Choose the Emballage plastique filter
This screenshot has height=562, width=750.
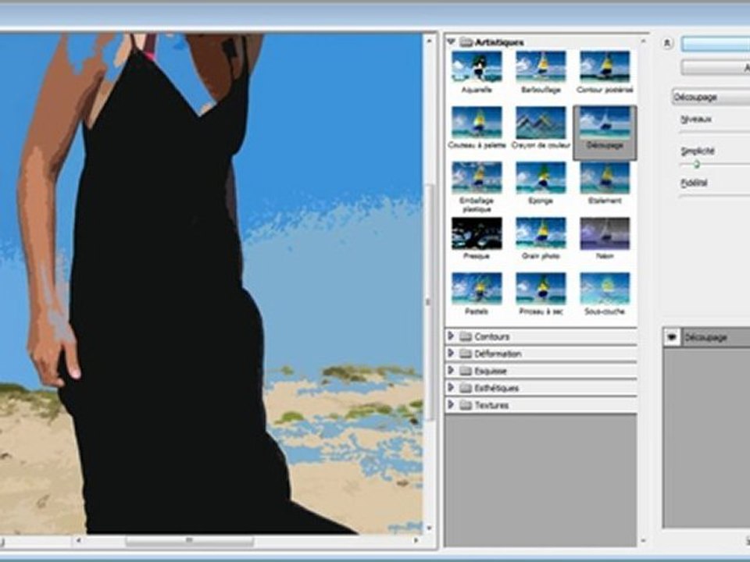477,178
